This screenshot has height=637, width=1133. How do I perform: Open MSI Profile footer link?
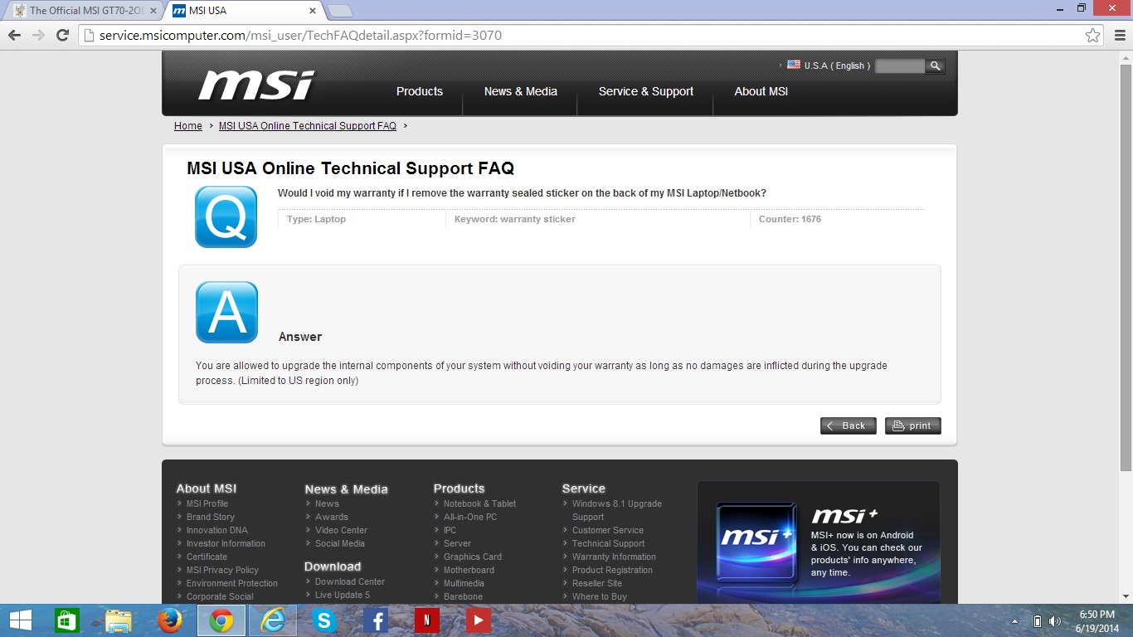(x=207, y=503)
